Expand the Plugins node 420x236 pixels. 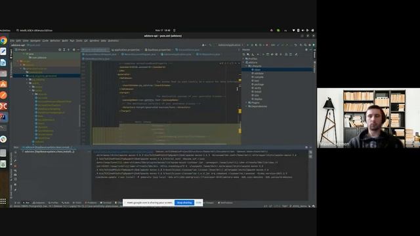(247, 103)
